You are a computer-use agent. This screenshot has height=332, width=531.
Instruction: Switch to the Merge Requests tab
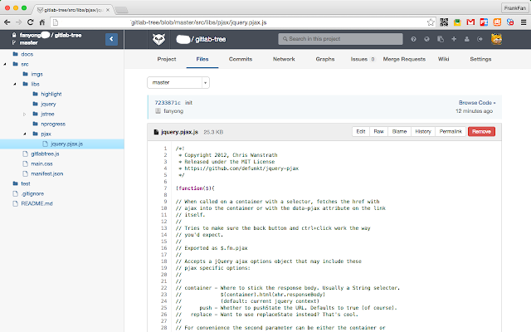pos(404,59)
